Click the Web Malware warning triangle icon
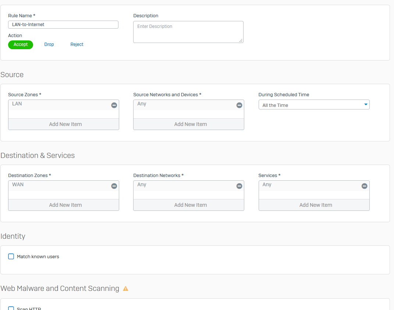 (125, 289)
